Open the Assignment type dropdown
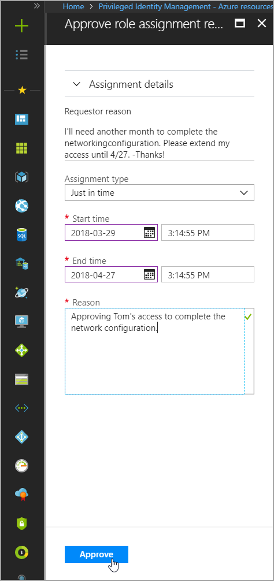 pos(160,193)
